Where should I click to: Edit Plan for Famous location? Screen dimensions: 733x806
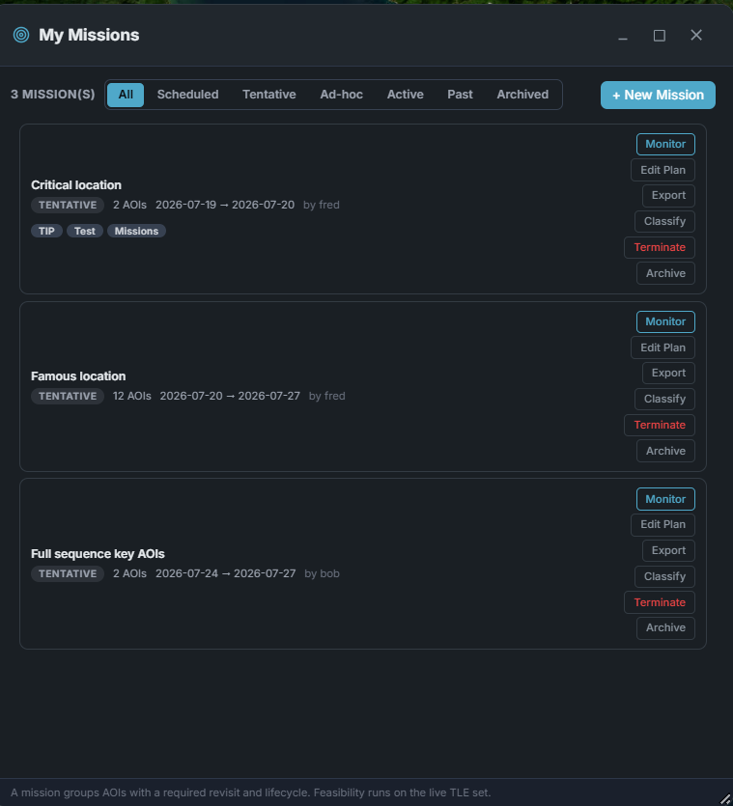663,348
